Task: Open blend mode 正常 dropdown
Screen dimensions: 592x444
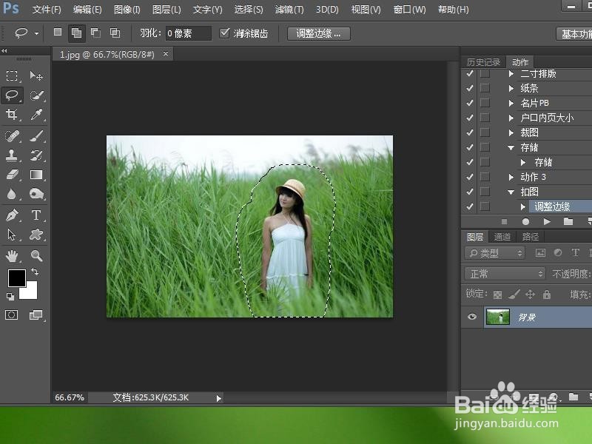Action: [505, 273]
